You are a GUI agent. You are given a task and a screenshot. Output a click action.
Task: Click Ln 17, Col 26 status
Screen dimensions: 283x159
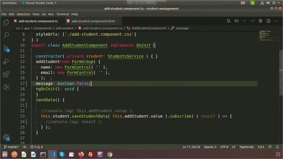click(x=191, y=147)
